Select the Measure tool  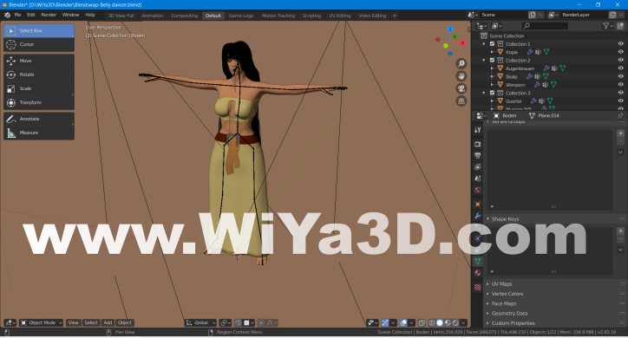click(39, 133)
